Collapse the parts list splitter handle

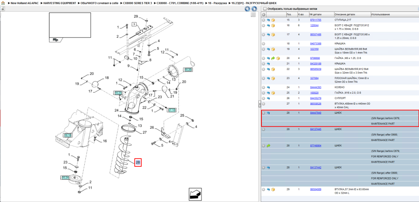[x=260, y=104]
